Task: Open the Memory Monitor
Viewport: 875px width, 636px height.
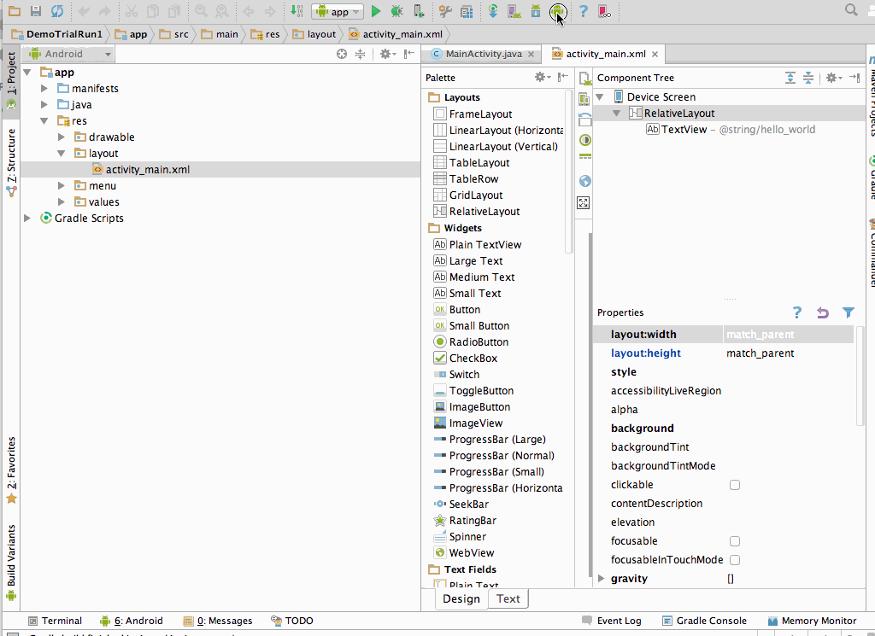Action: [x=812, y=621]
